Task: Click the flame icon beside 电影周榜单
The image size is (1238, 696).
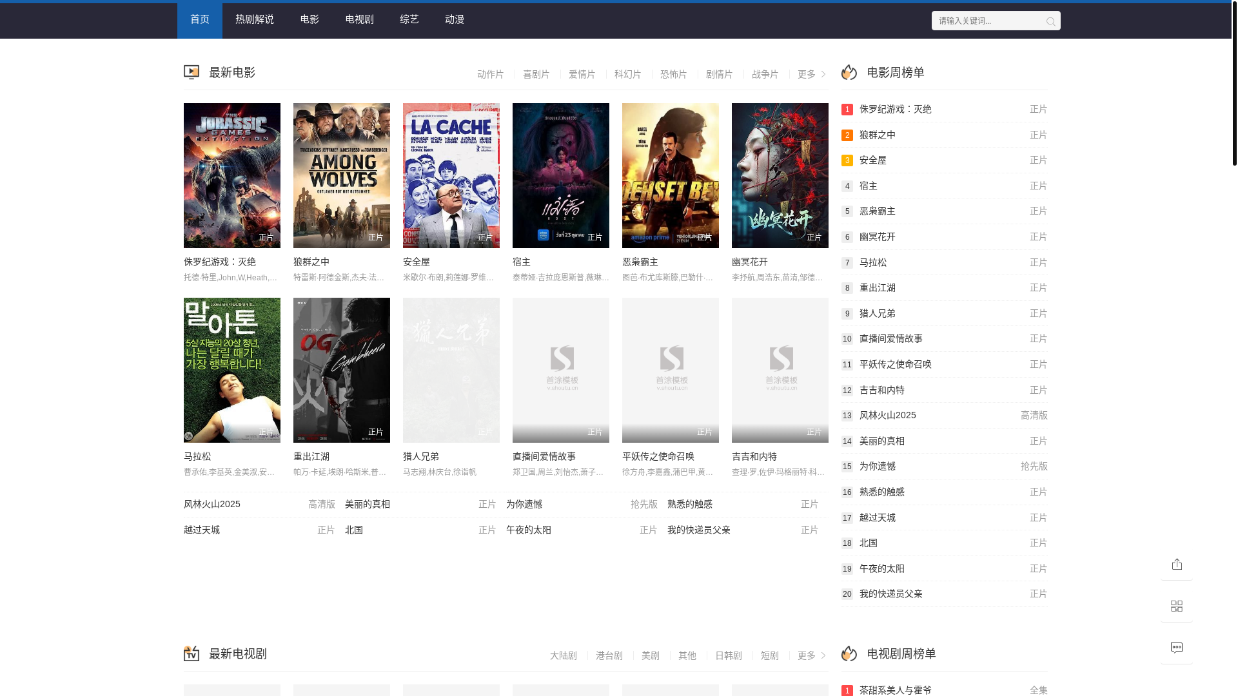Action: tap(849, 72)
